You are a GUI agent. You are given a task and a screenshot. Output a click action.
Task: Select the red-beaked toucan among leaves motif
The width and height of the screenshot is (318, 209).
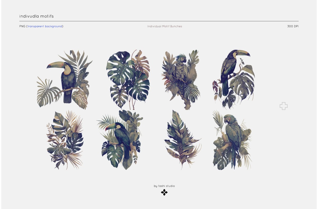click(x=120, y=140)
